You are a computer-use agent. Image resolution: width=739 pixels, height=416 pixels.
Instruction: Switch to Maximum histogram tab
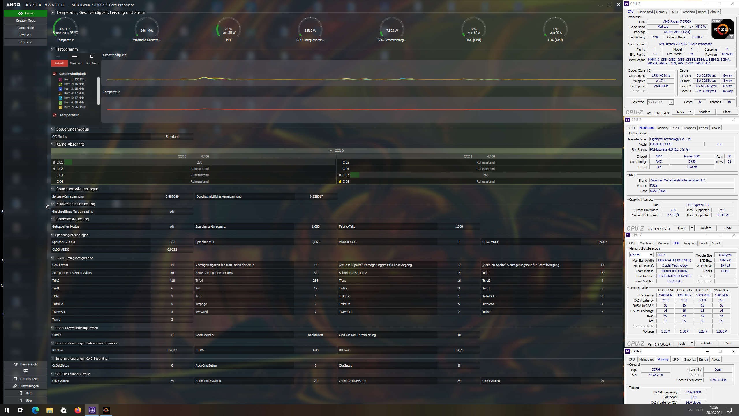tap(76, 63)
